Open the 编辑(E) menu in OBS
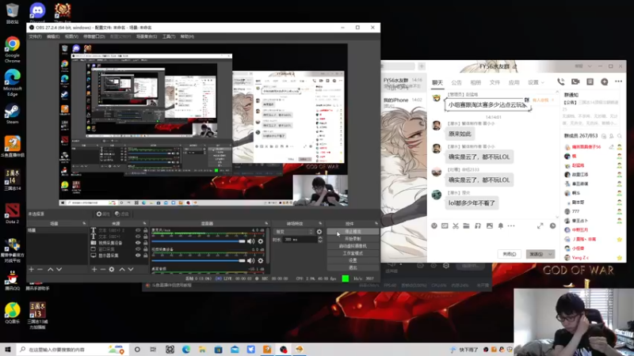Image resolution: width=634 pixels, height=356 pixels. pyautogui.click(x=53, y=36)
